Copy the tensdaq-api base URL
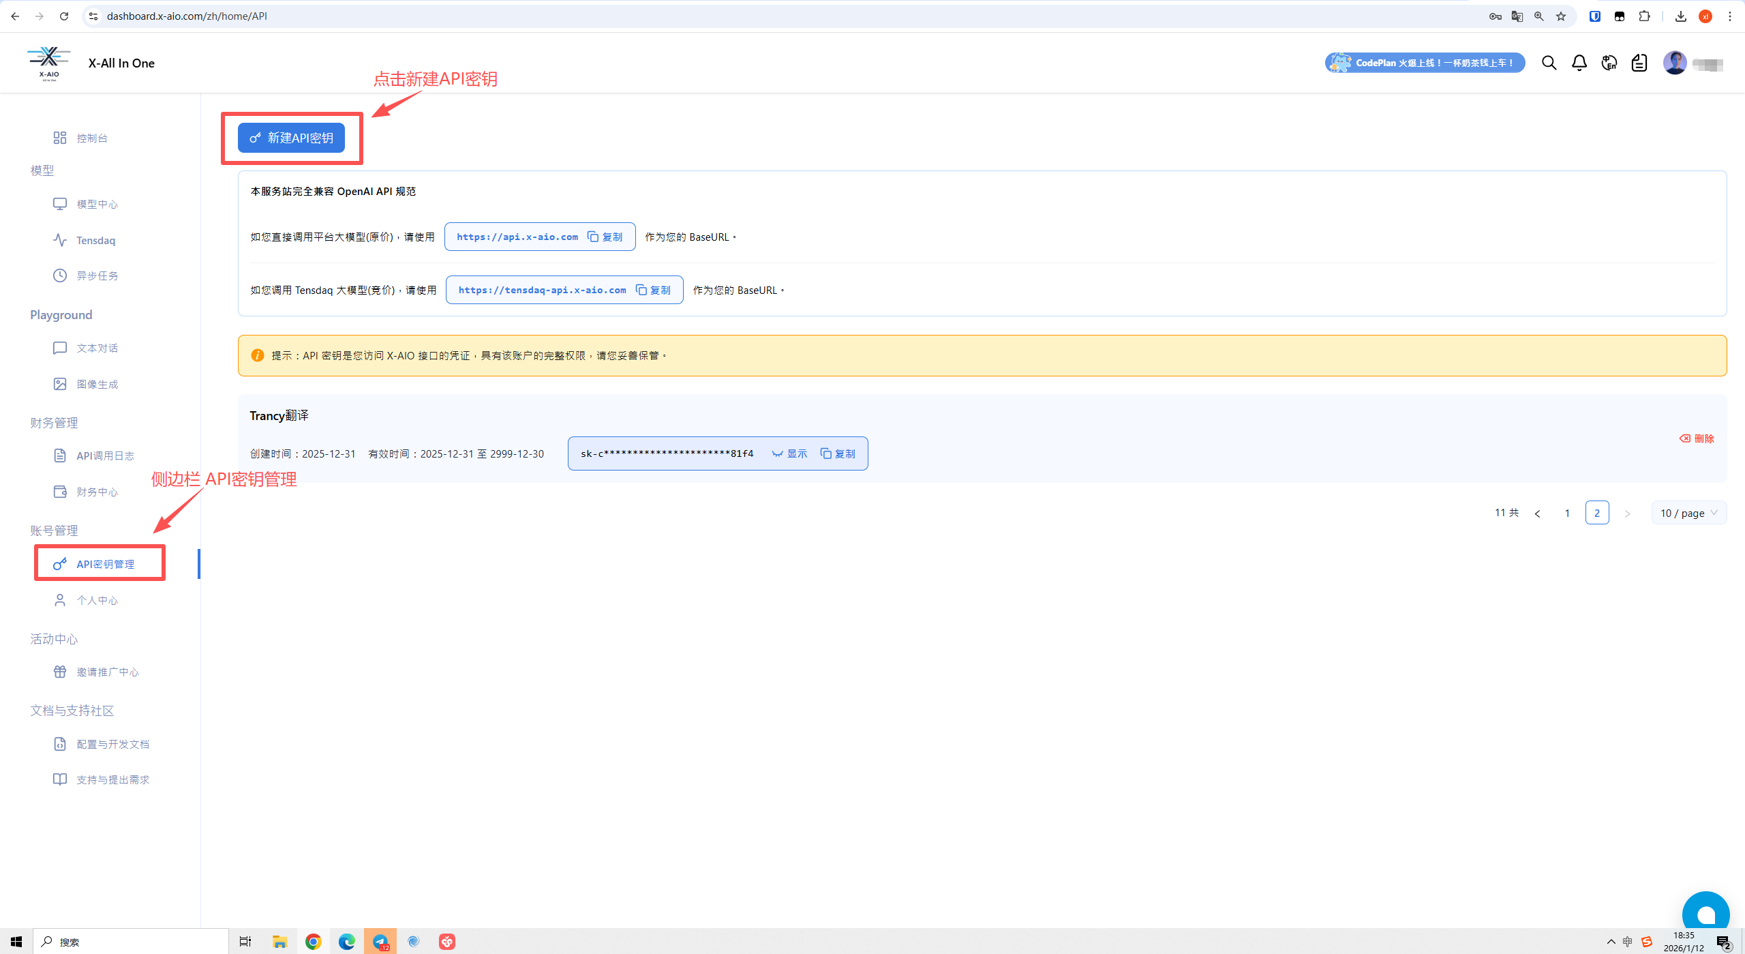Viewport: 1745px width, 954px height. coord(654,290)
